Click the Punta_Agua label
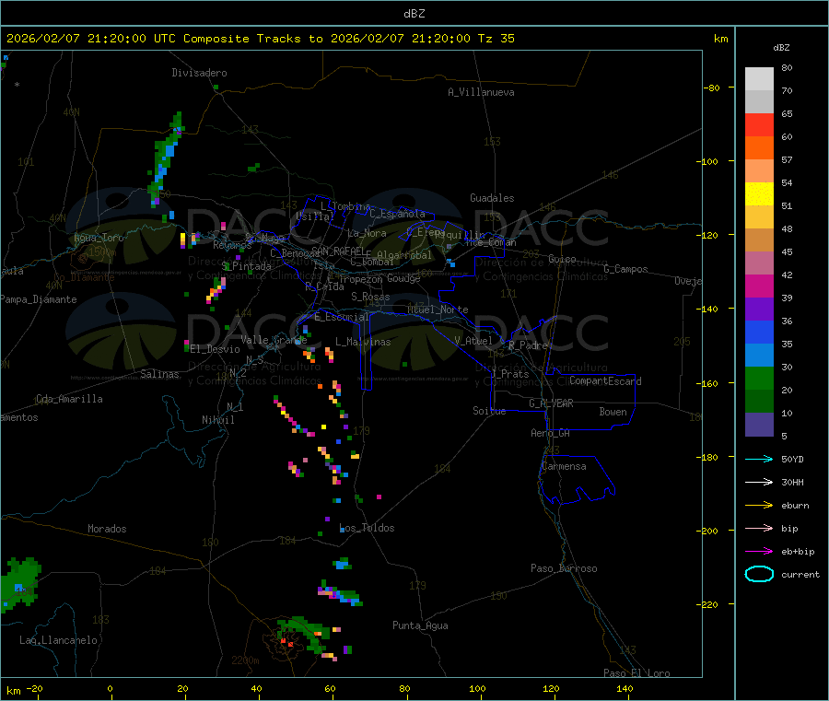Screen dimensions: 829x701 tap(420, 625)
